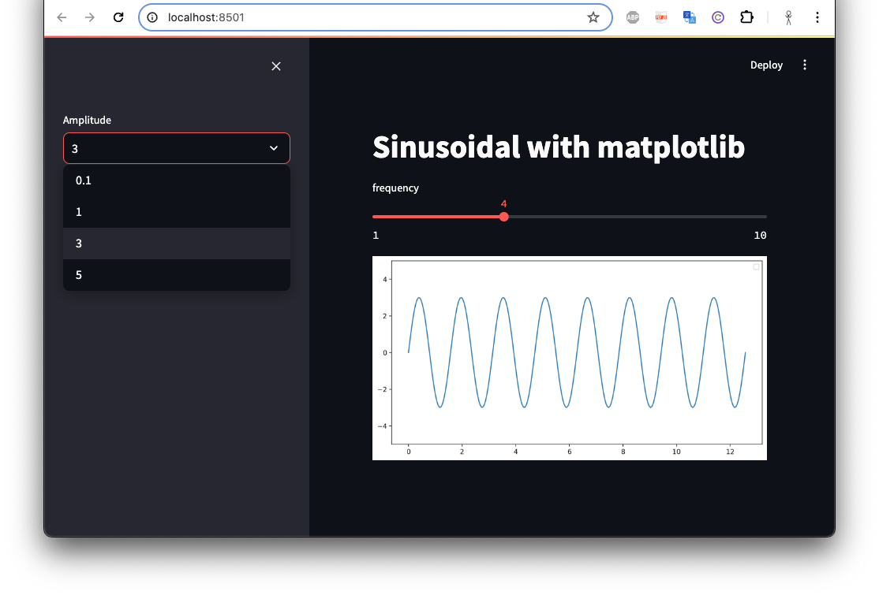879x595 pixels.
Task: Open the purple C extension icon
Action: (718, 17)
